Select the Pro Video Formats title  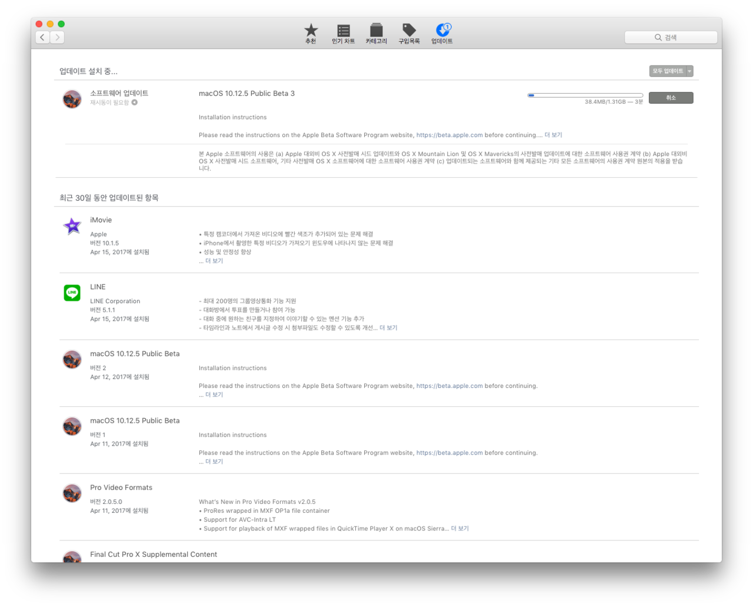121,488
